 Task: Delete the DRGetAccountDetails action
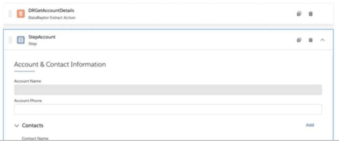tap(310, 14)
